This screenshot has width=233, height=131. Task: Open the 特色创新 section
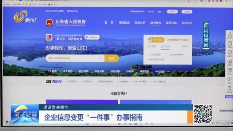pos(115,71)
